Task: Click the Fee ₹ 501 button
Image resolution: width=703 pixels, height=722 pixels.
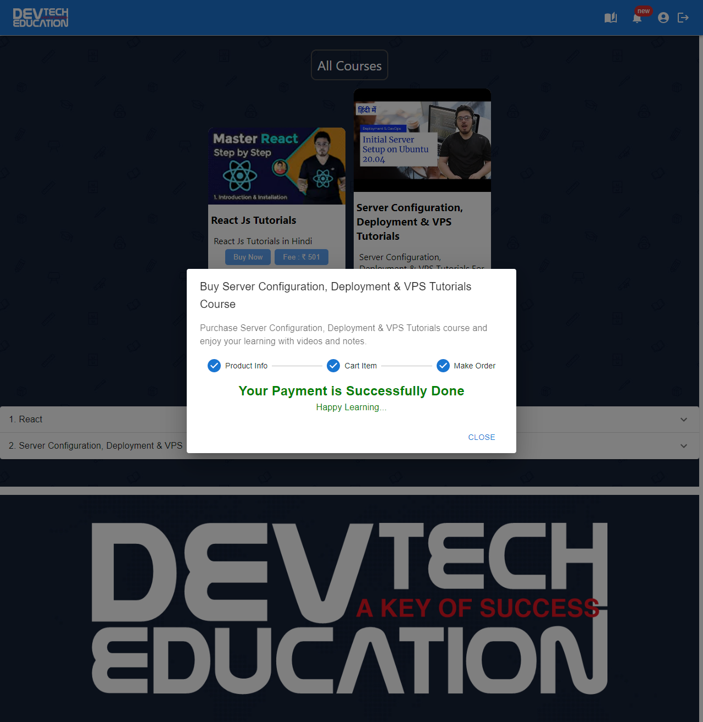Action: [x=302, y=257]
